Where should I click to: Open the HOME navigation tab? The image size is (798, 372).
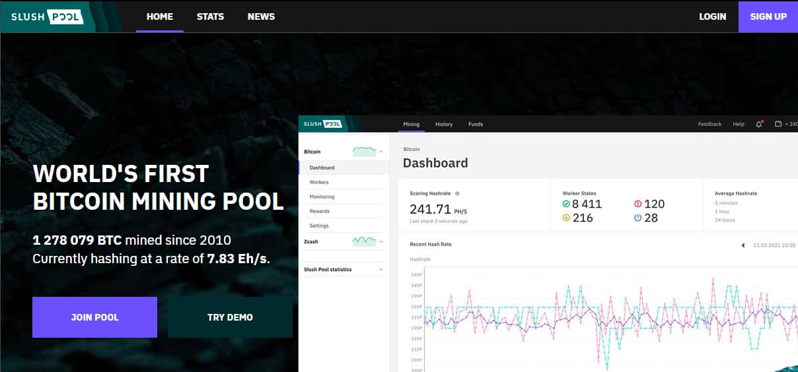coord(160,16)
